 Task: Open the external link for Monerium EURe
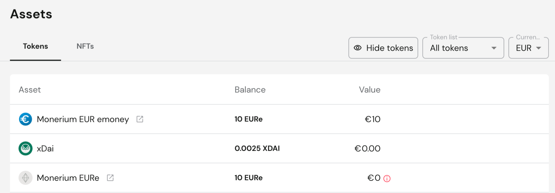coord(110,178)
